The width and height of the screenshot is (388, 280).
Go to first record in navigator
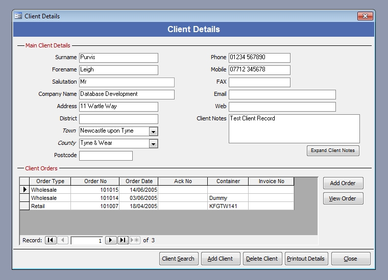click(51, 240)
